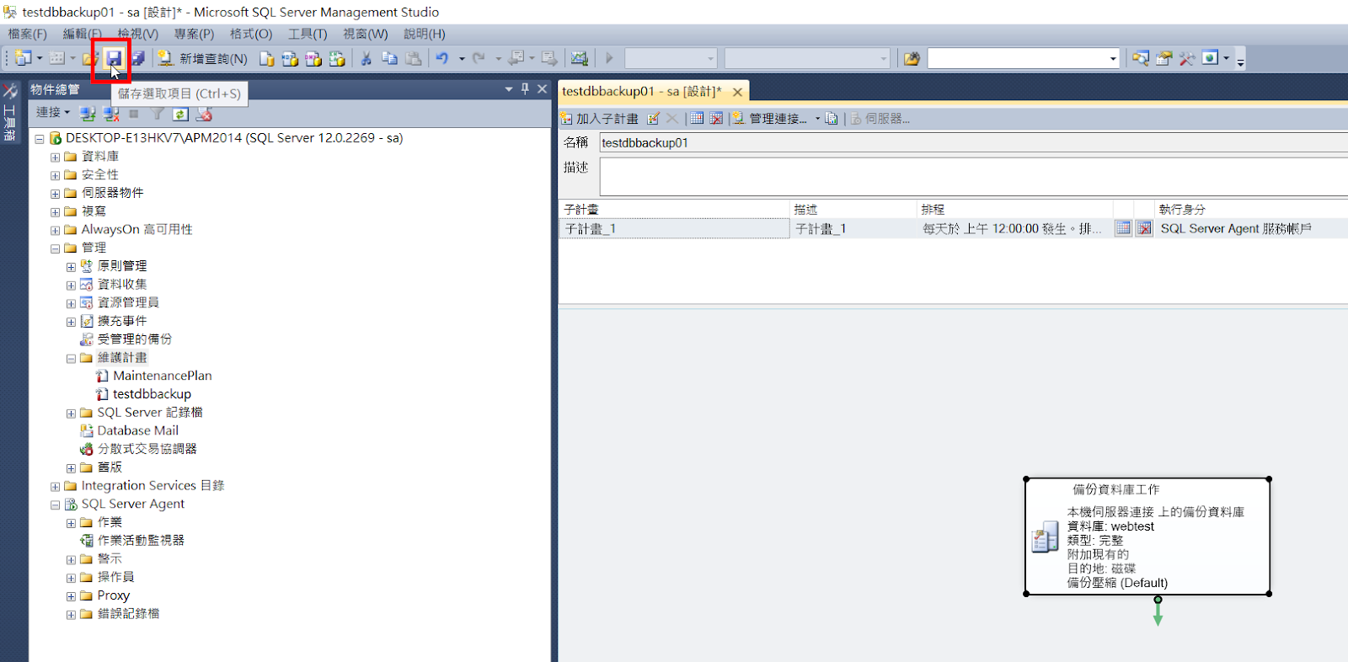Expand the 作業 node
The width and height of the screenshot is (1348, 662).
click(x=71, y=523)
